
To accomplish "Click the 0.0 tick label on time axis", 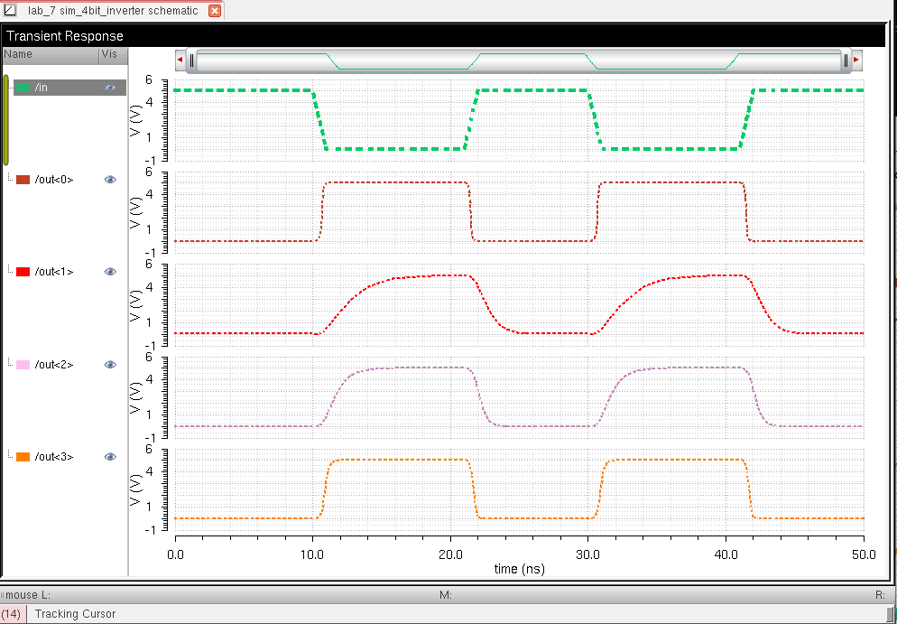I will pyautogui.click(x=176, y=554).
